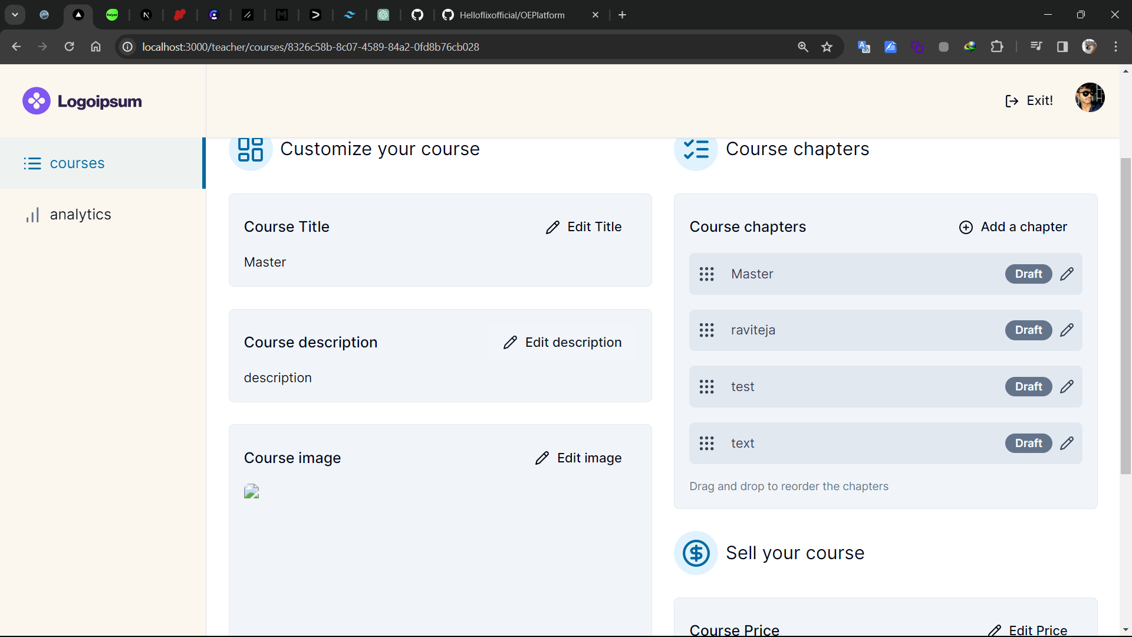1132x637 pixels.
Task: Grab the drag handle for Master chapter
Action: click(706, 274)
